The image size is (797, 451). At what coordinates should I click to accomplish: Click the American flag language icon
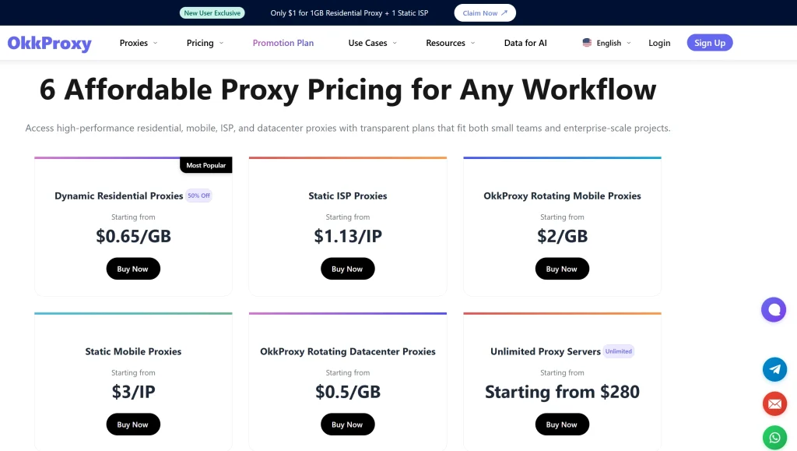[x=587, y=43]
